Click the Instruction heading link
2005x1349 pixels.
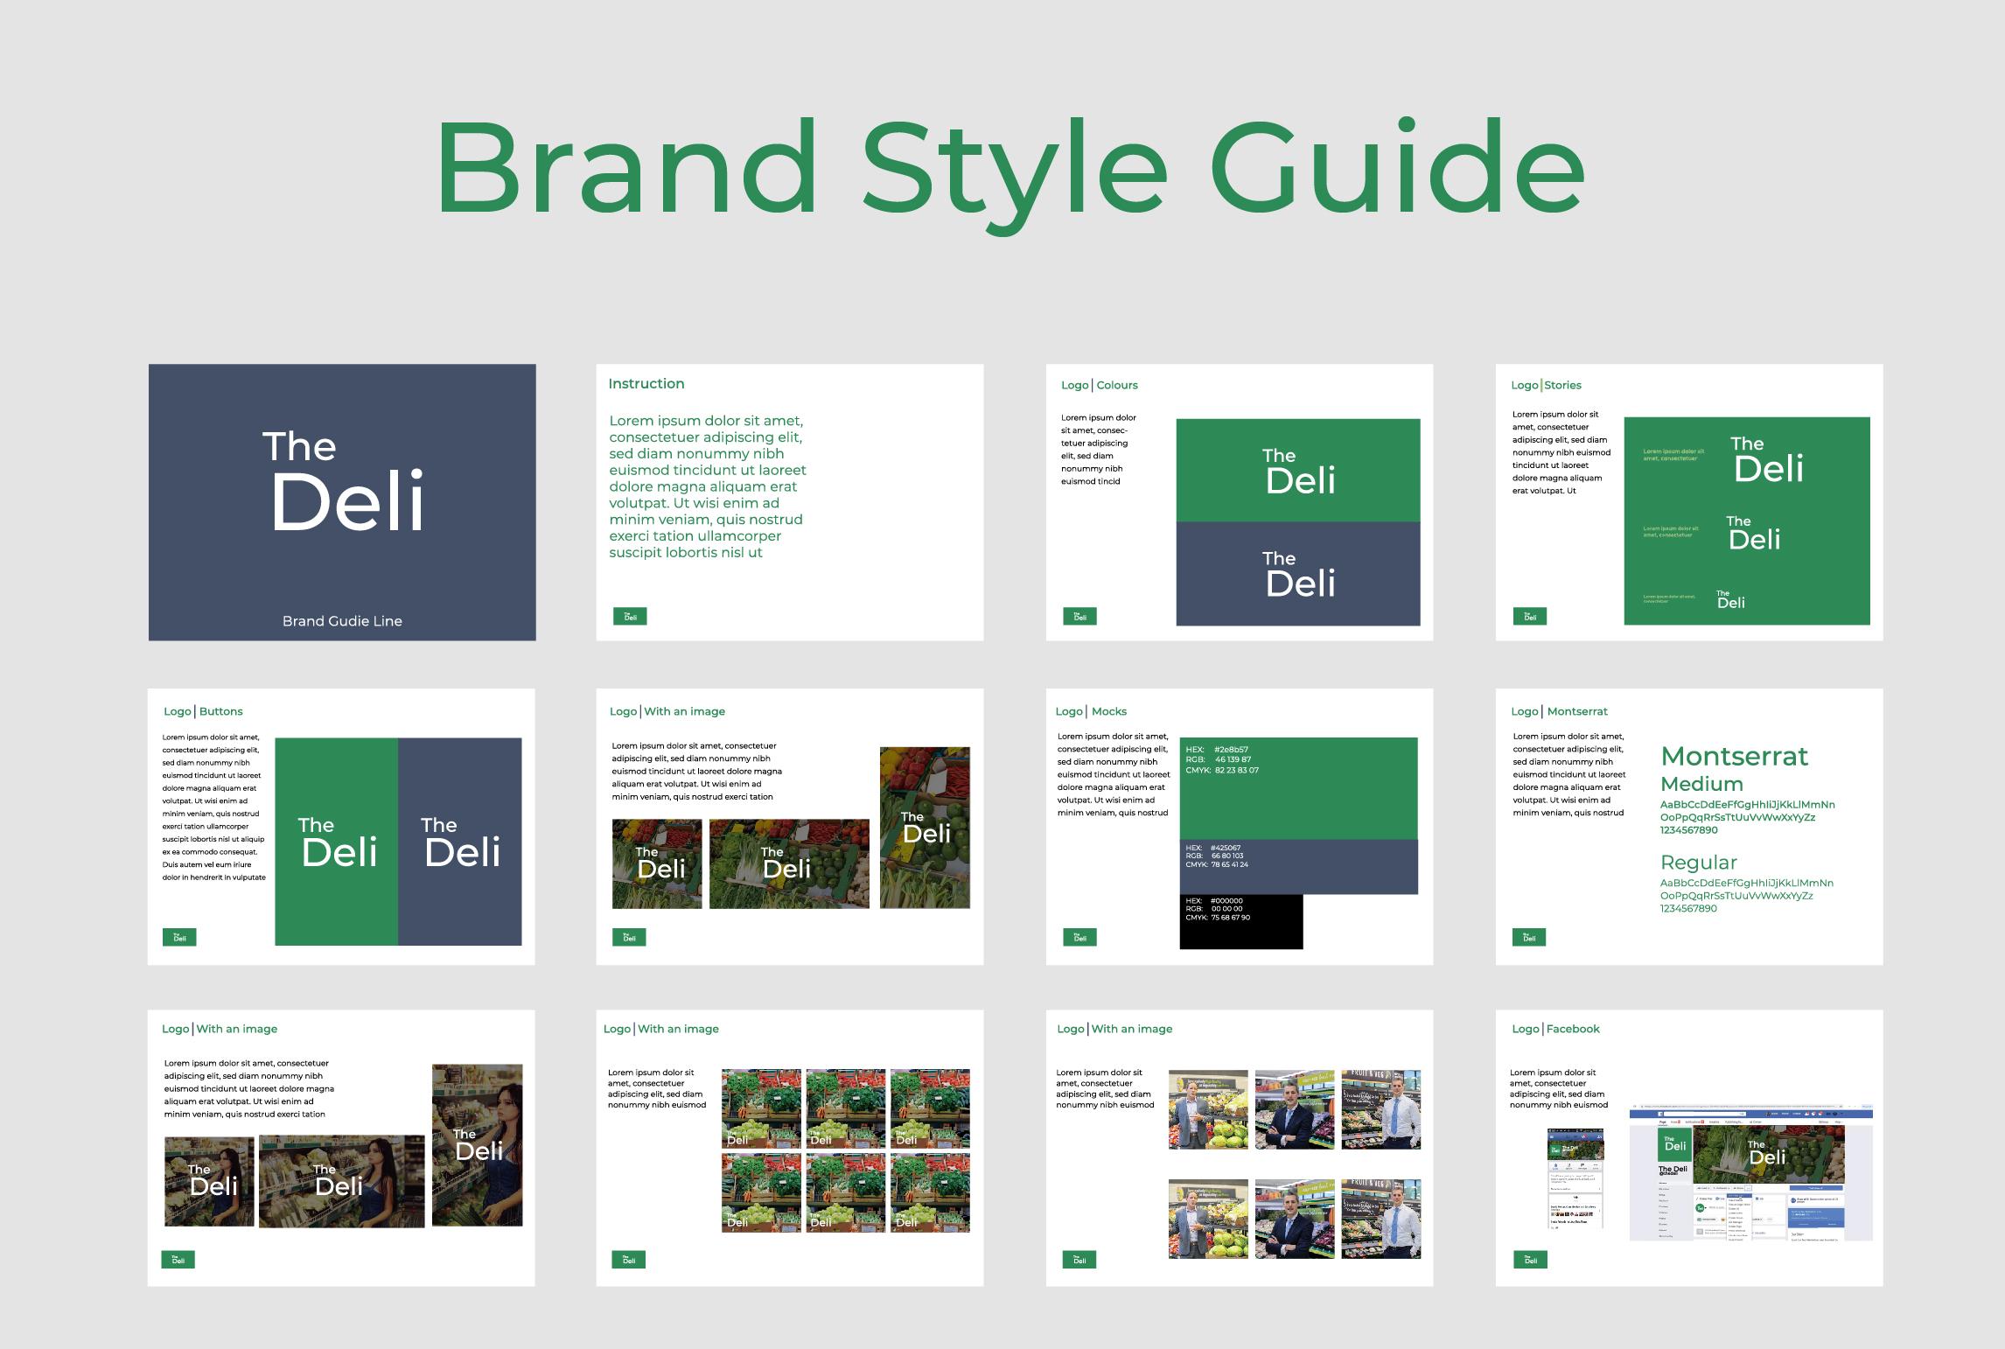coord(647,383)
